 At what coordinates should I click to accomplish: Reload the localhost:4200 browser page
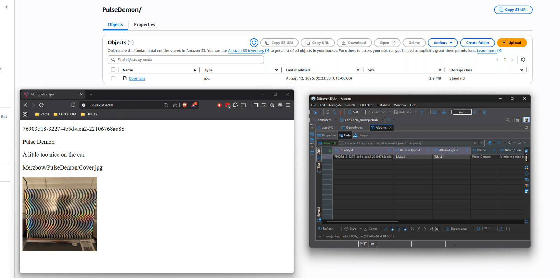41,105
